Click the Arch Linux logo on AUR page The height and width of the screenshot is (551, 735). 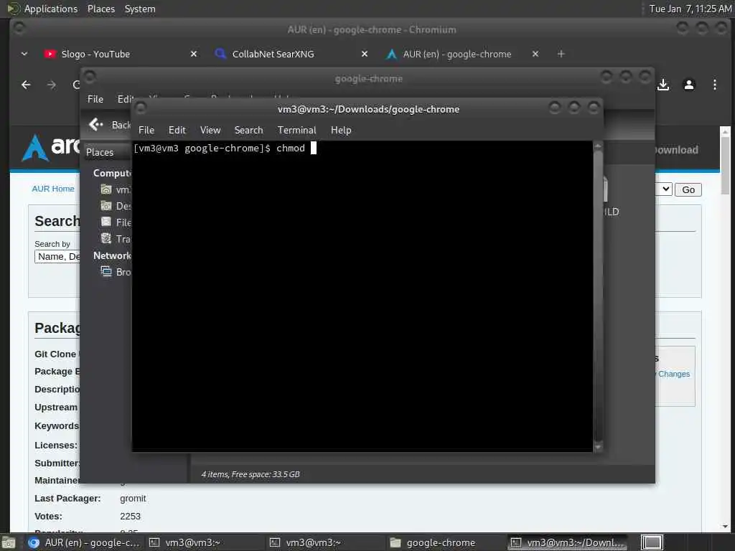[51, 148]
